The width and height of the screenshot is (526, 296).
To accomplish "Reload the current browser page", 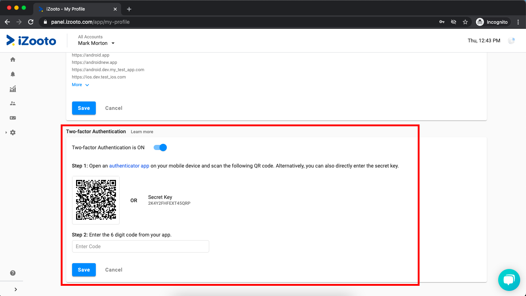I will [31, 22].
